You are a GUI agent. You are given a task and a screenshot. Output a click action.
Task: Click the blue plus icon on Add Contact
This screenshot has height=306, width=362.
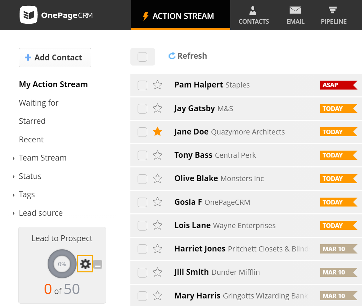[28, 58]
